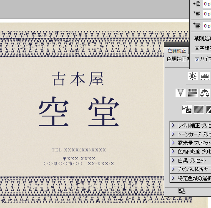Expand the 露光量 プリセット list

coord(173,143)
